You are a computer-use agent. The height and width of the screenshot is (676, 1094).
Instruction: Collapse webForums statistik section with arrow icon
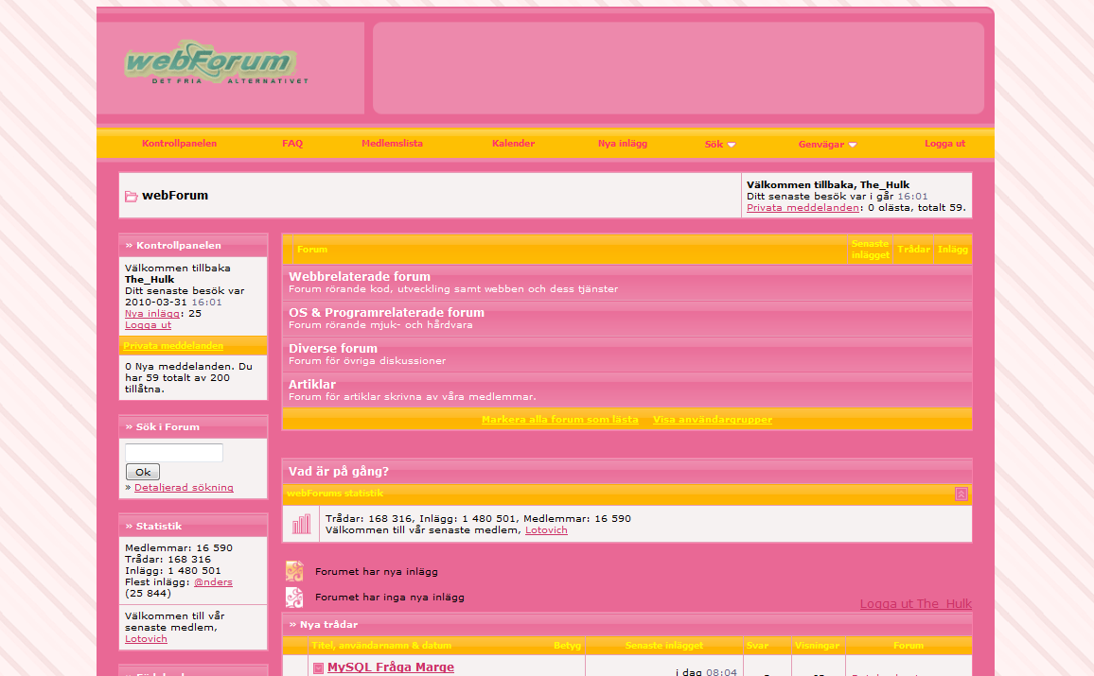tap(961, 494)
